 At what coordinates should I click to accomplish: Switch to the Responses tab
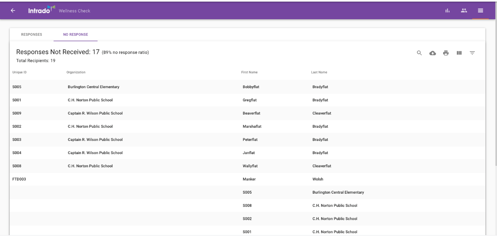(32, 35)
